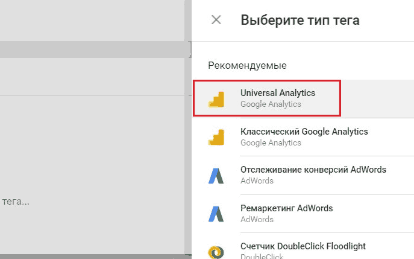Click the Рекомендуемые section heading
The height and width of the screenshot is (259, 414).
point(247,65)
